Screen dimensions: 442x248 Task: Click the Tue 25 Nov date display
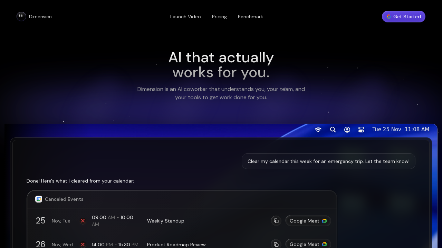click(x=386, y=129)
